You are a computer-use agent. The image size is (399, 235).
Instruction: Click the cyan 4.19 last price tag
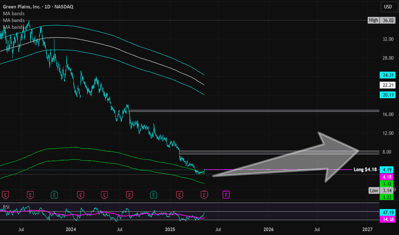[x=387, y=170]
